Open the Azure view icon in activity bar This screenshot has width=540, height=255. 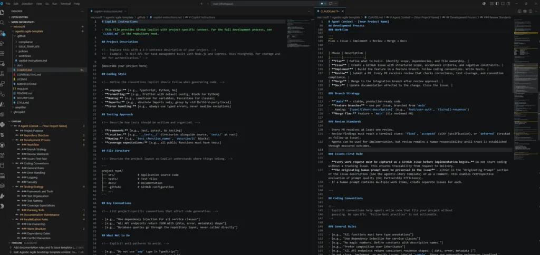click(x=3, y=104)
